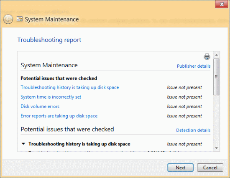Viewport: 230px width, 178px height.
Task: Click the bold 'Troubleshooting history is taking up disk space' heading
Action: 79,144
